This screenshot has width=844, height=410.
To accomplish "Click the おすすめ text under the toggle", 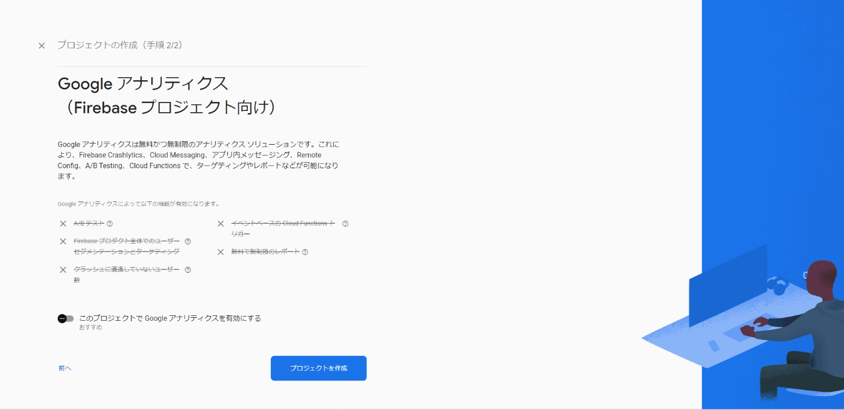I will coord(90,327).
